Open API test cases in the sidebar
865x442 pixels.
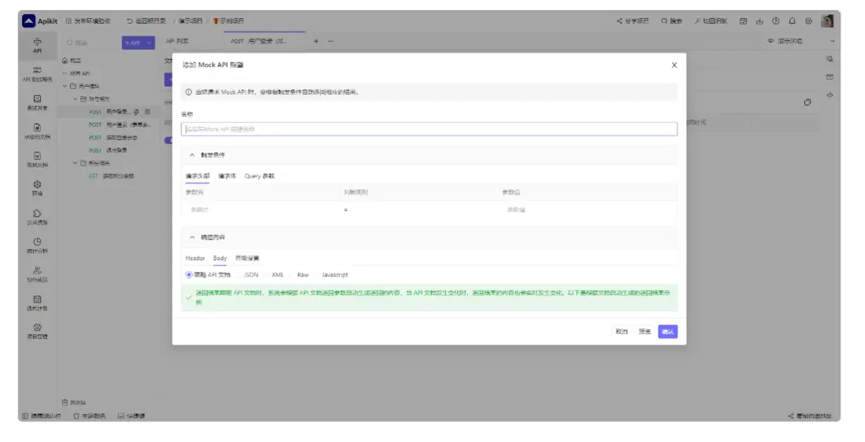37,74
